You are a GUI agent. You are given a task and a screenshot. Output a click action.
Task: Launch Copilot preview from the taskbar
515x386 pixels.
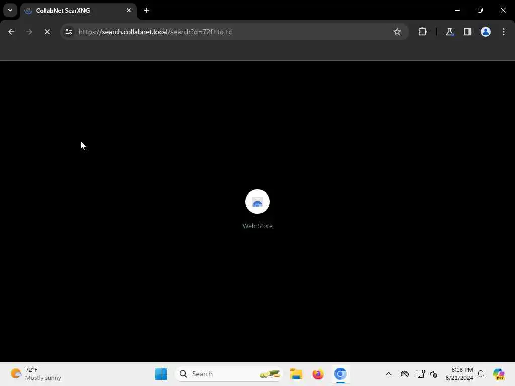pyautogui.click(x=499, y=374)
